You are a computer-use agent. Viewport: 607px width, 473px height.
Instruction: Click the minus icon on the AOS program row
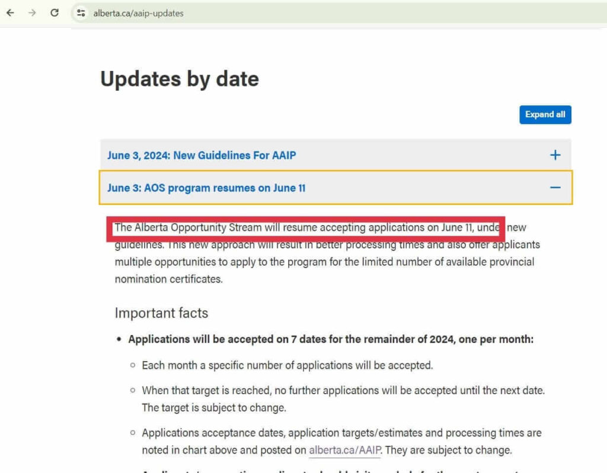tap(555, 188)
